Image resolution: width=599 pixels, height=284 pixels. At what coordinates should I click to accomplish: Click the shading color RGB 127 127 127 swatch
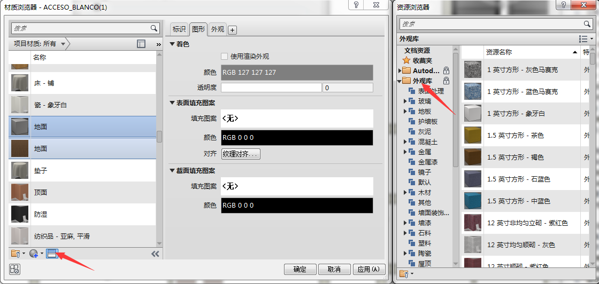(x=297, y=72)
